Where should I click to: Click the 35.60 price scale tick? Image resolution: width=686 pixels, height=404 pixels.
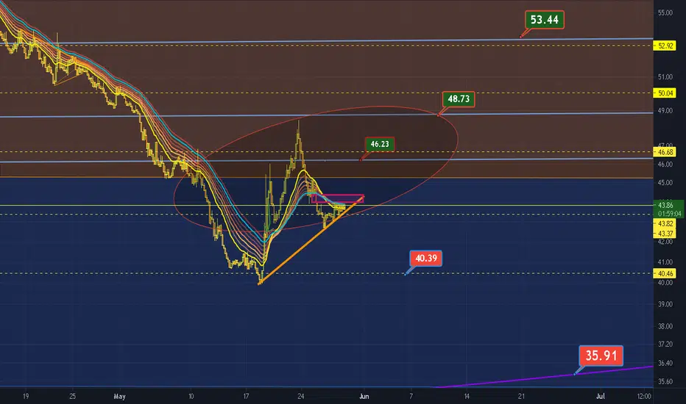tap(665, 381)
